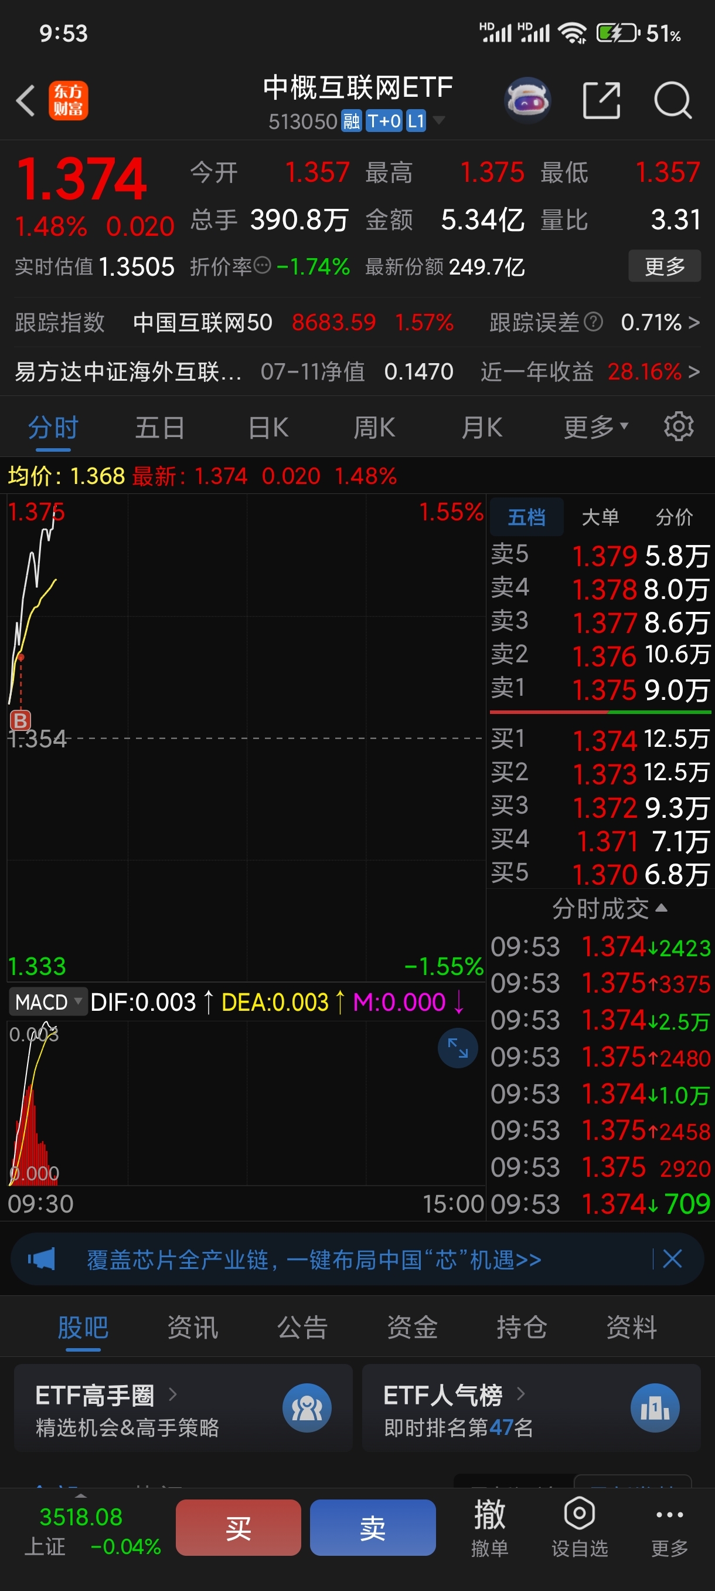Expand the index bar up arrow above 上证
Image resolution: width=715 pixels, height=1591 pixels.
(x=81, y=1496)
